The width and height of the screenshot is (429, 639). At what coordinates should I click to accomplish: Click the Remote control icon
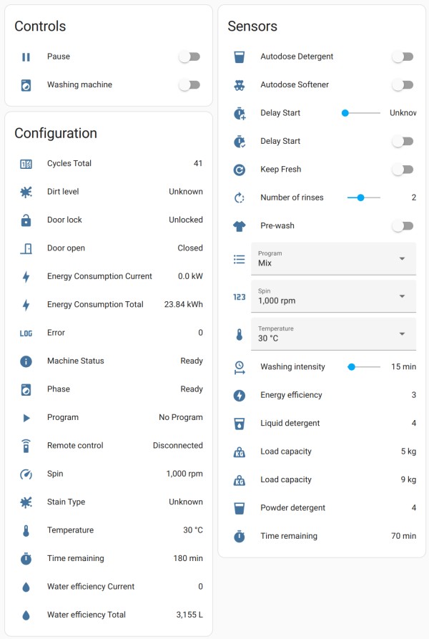26,446
